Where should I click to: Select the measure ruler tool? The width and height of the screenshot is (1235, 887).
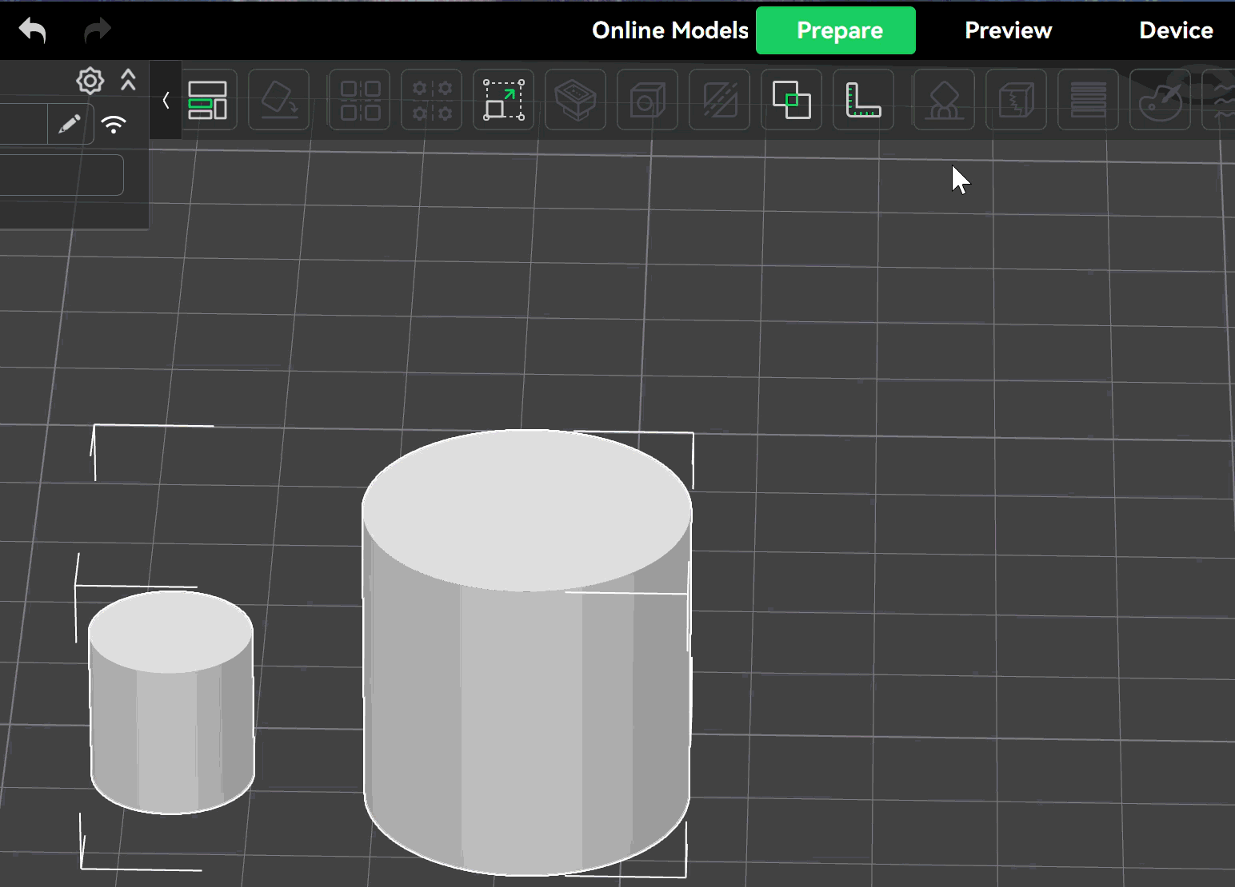[864, 100]
